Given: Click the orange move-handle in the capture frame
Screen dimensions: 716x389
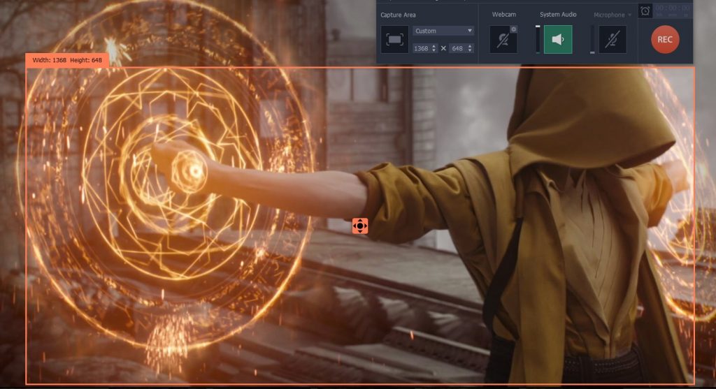Looking at the screenshot, I should (360, 226).
